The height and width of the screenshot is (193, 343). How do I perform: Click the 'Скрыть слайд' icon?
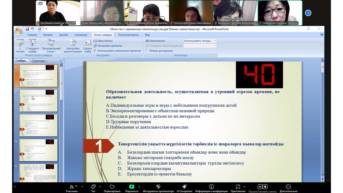87,43
